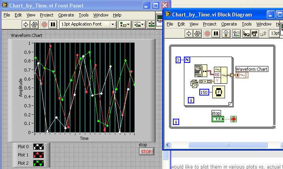This screenshot has width=283, height=169.
Task: Click the numeric constant 150 field
Action: (204, 92)
